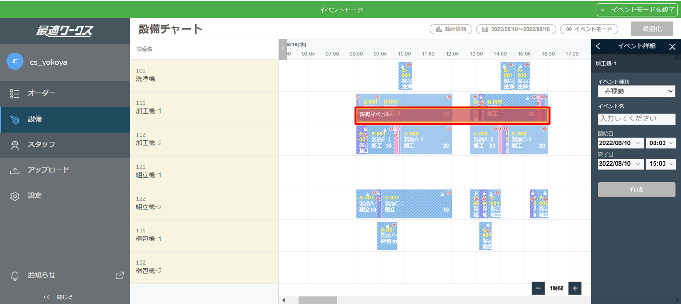The width and height of the screenshot is (681, 304).
Task: Open the 終了日 date dropdown
Action: 620,164
